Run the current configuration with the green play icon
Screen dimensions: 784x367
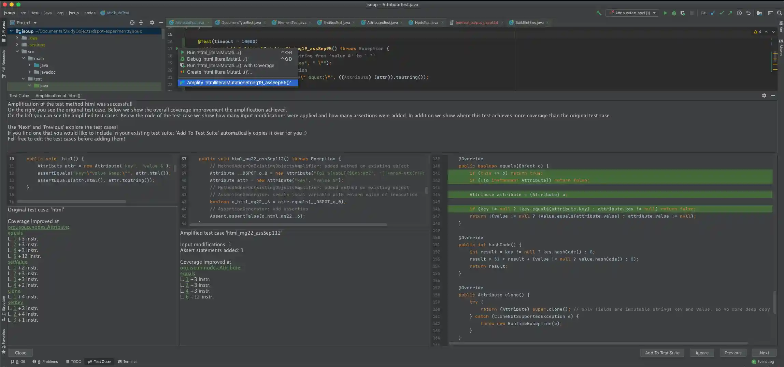(x=666, y=13)
